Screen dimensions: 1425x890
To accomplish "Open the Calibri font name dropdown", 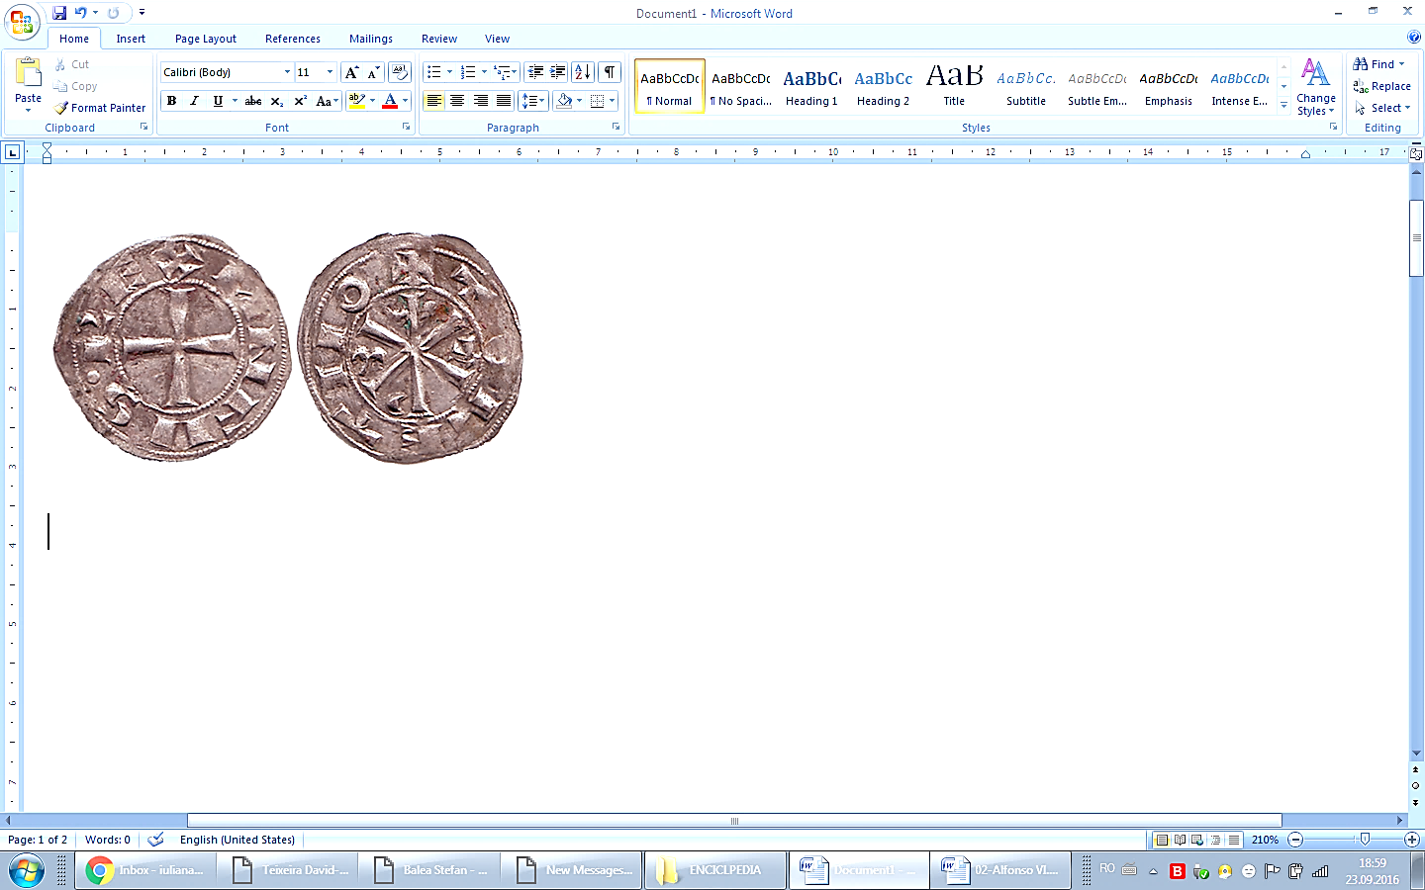I will [x=287, y=72].
